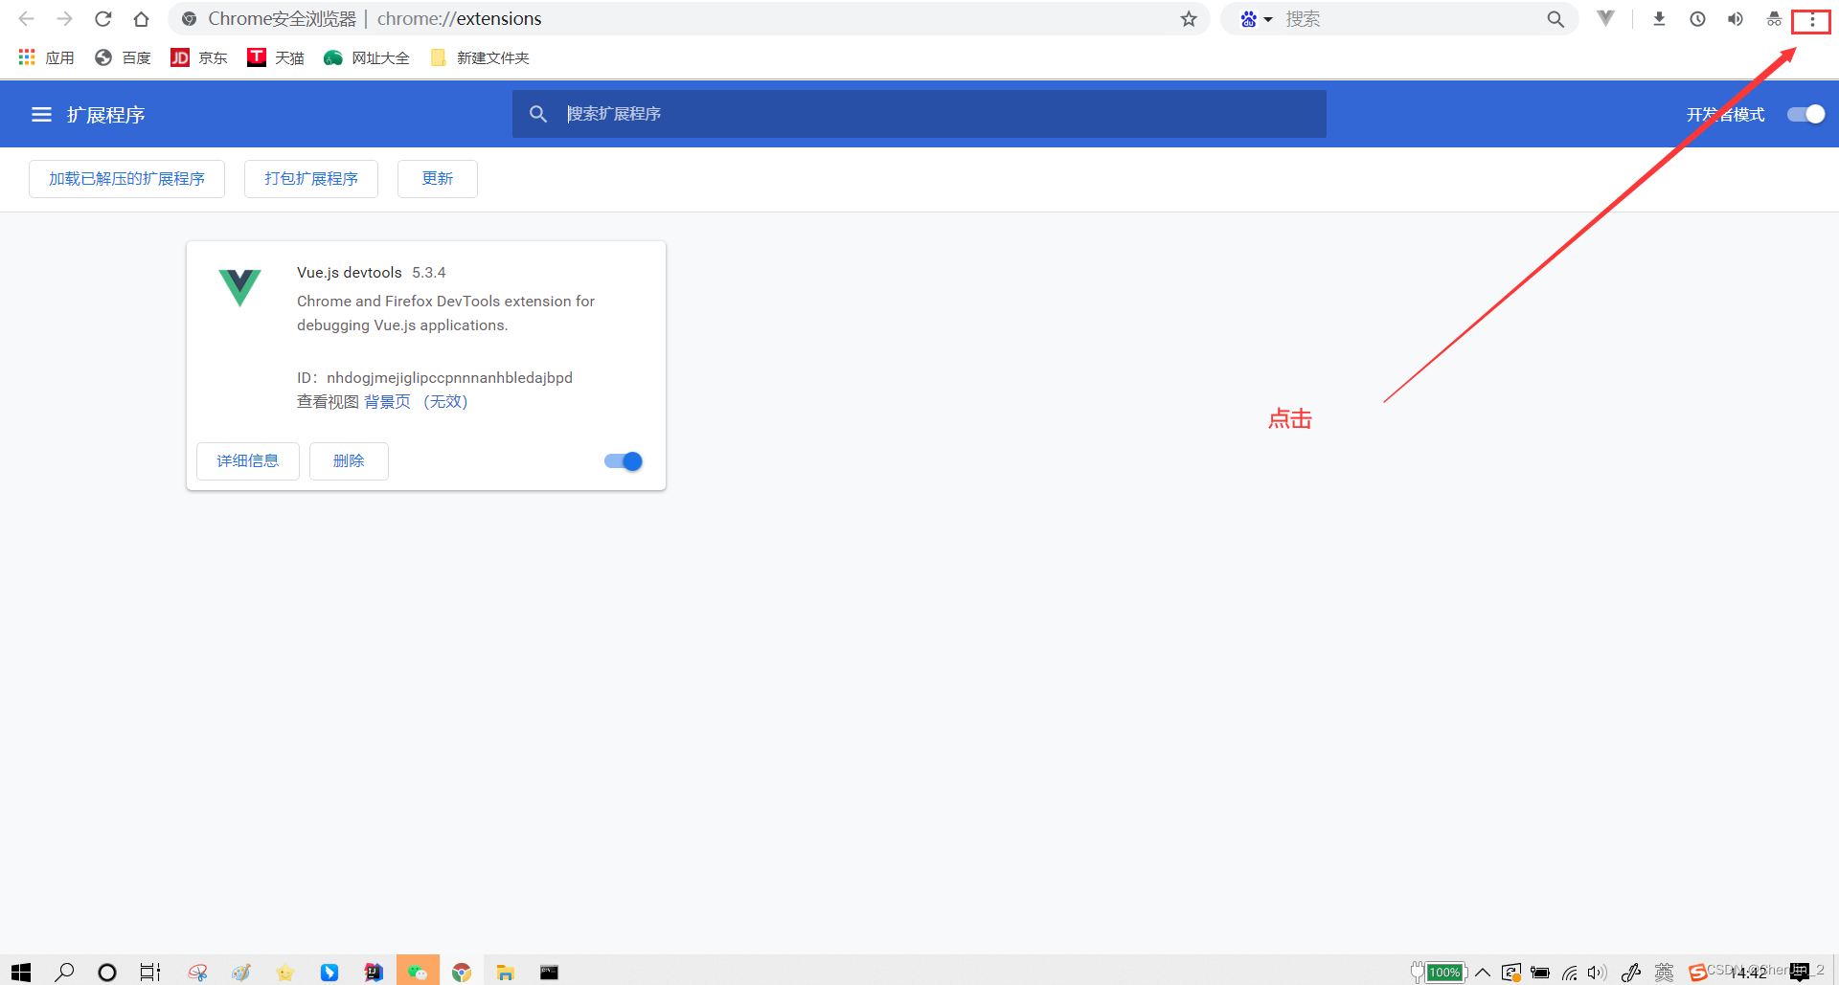The height and width of the screenshot is (985, 1839).
Task: Open the 应用 apps bookmark
Action: point(46,57)
